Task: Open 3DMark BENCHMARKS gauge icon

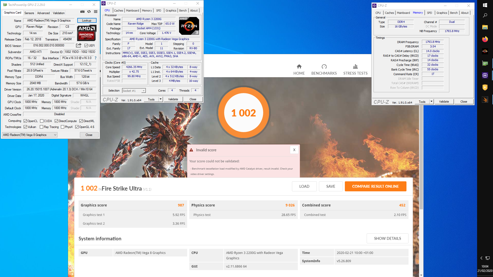Action: tap(324, 66)
